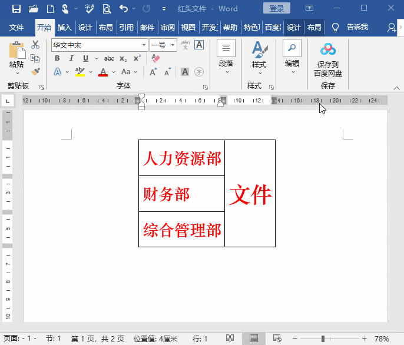Toggle bold formatting
Viewport: 404px width, 345px height.
point(57,58)
